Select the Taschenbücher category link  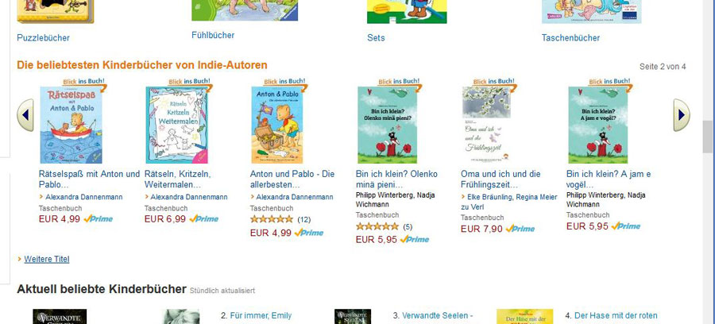tap(570, 38)
